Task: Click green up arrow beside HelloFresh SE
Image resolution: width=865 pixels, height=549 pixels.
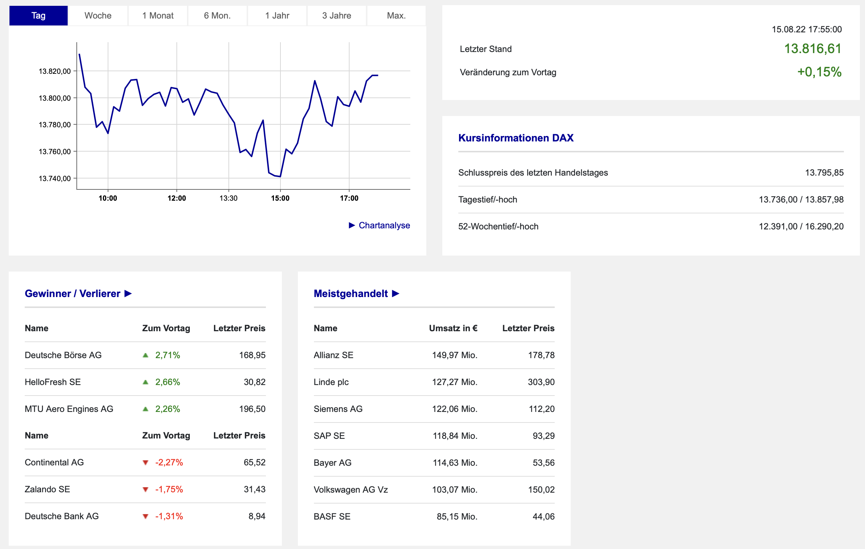Action: tap(146, 382)
